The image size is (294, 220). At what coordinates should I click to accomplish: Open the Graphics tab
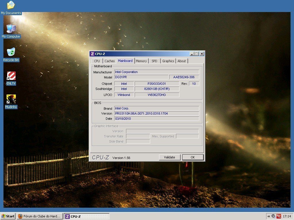(x=168, y=61)
